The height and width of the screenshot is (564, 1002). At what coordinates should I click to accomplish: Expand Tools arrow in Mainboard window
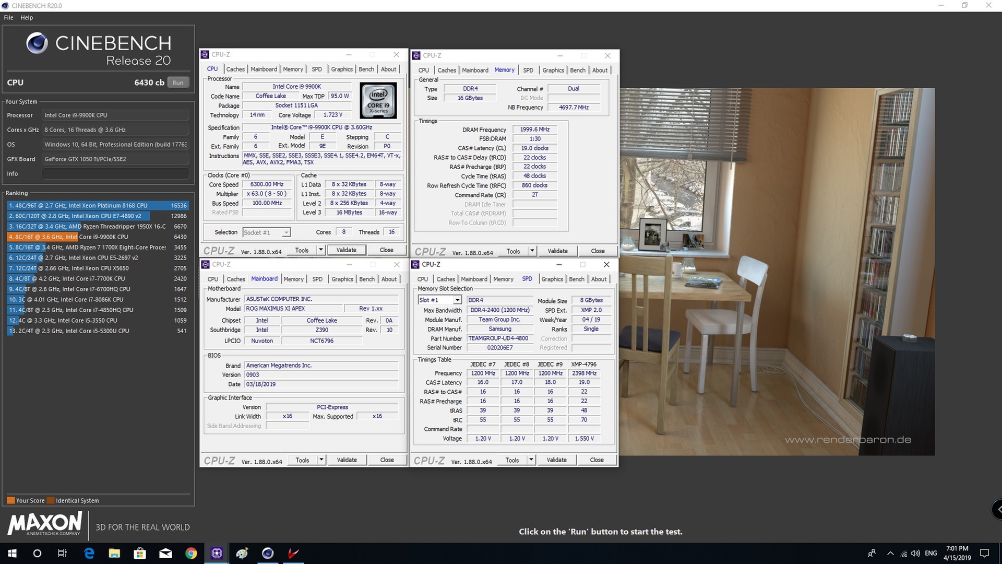click(321, 460)
